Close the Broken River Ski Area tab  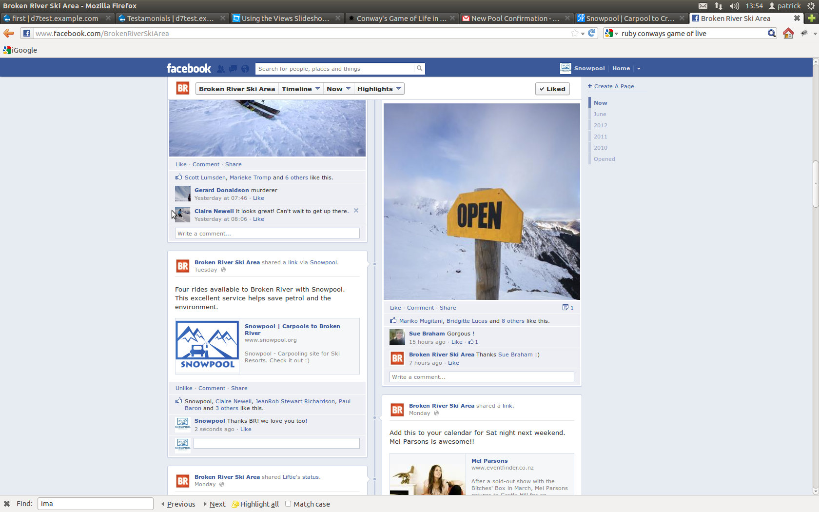[x=797, y=18]
